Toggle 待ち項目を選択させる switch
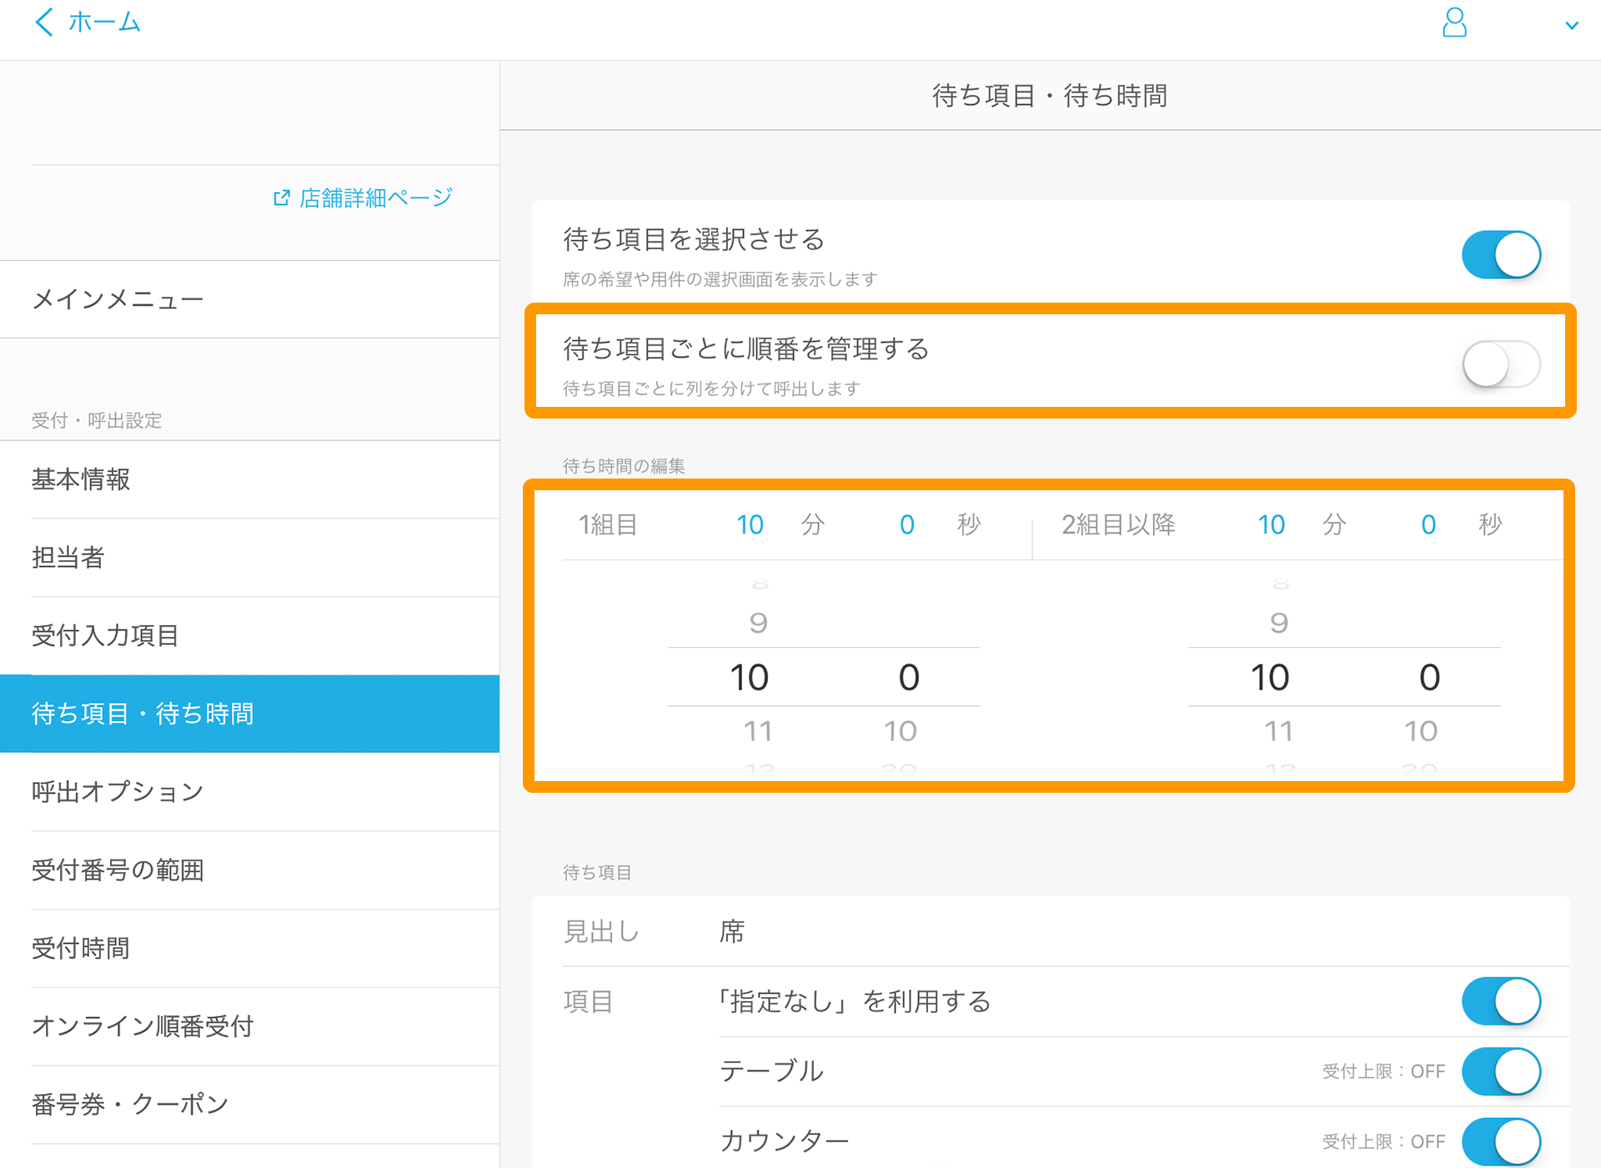 pos(1501,255)
